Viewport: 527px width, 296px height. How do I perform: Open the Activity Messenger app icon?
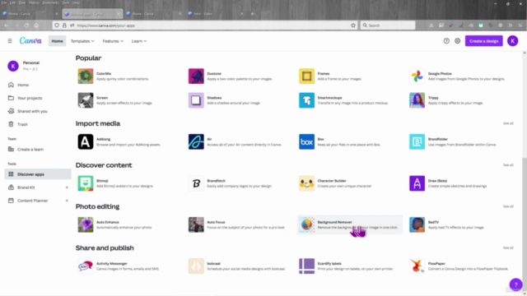[x=86, y=266]
